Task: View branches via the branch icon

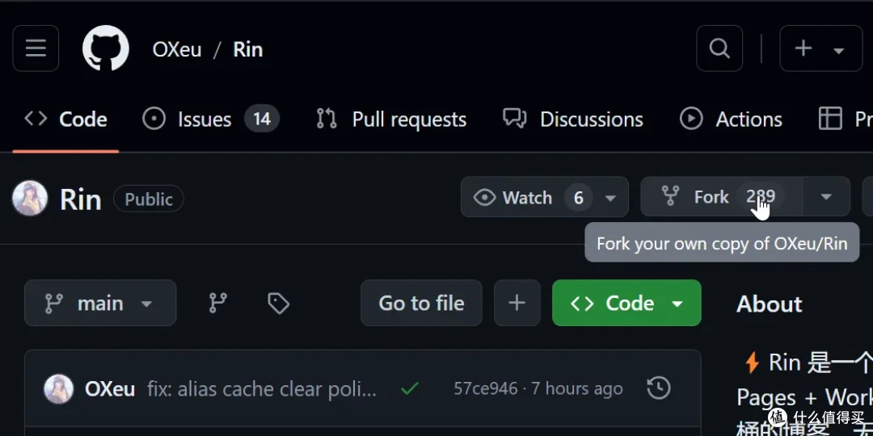Action: tap(217, 303)
